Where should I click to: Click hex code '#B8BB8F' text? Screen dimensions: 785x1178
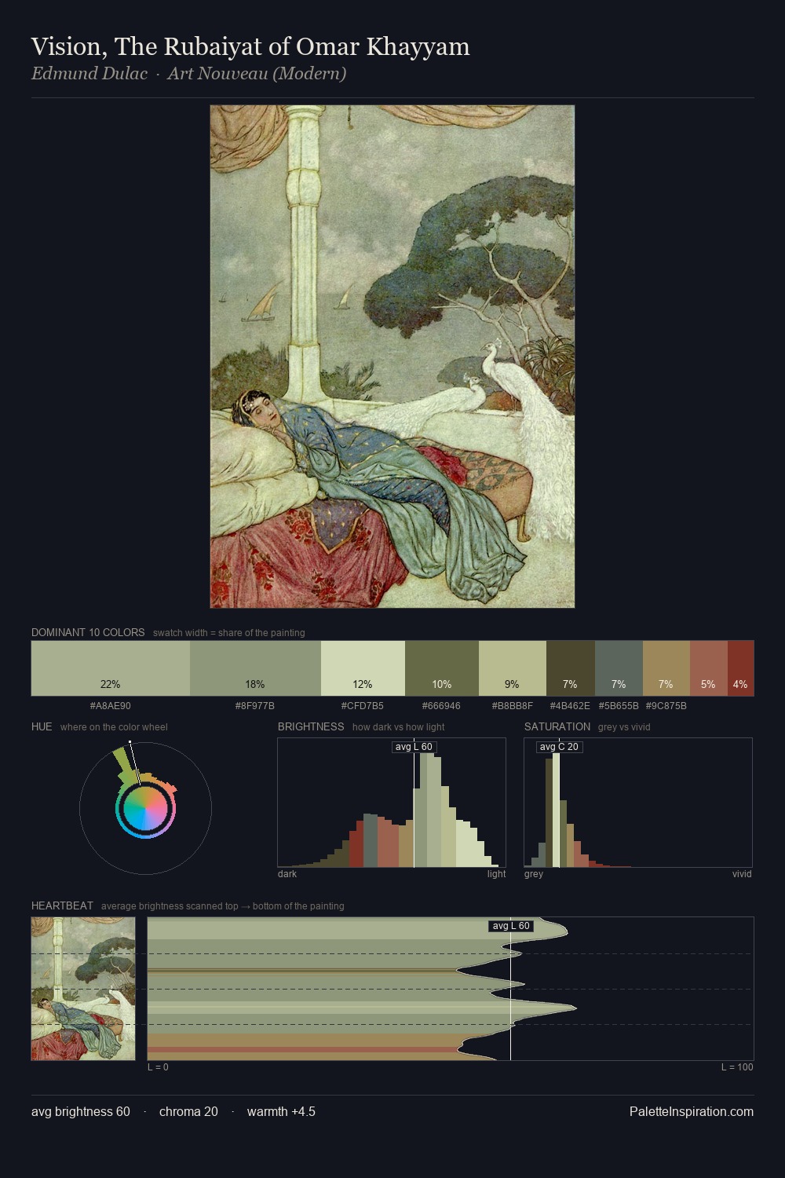pyautogui.click(x=512, y=706)
